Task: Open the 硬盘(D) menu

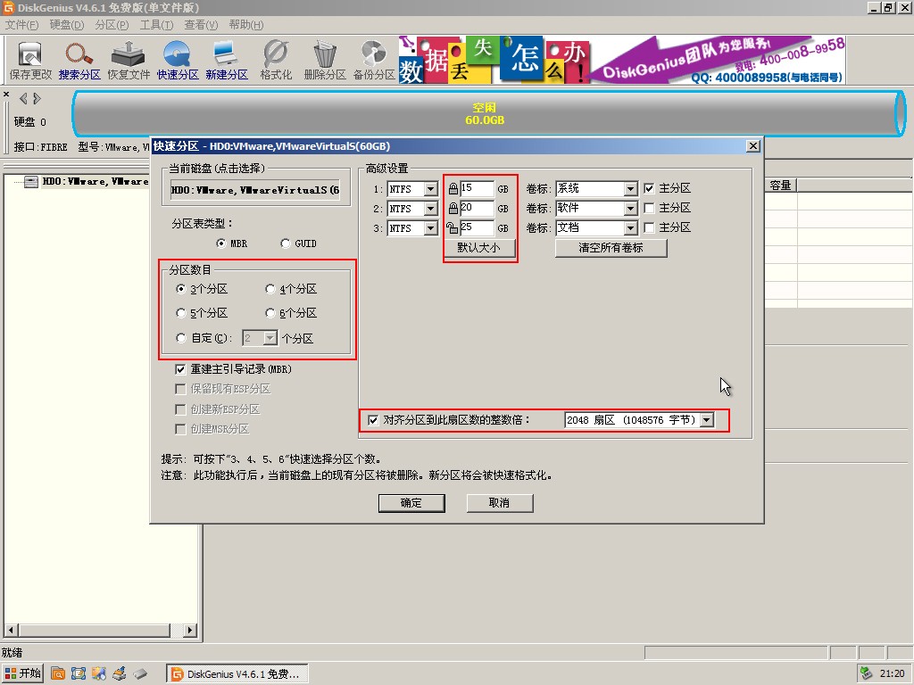Action: coord(66,25)
